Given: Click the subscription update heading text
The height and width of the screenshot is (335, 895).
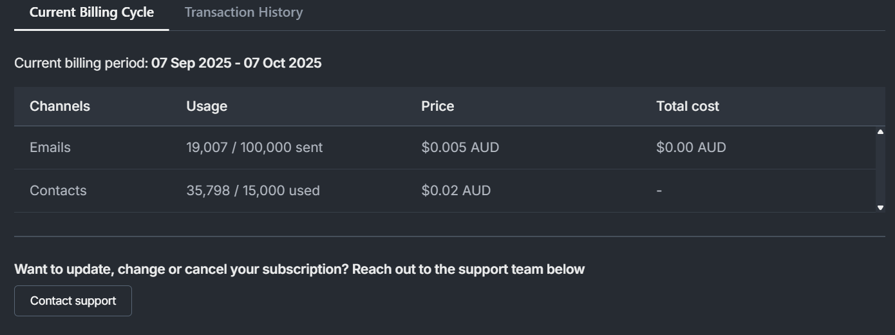Looking at the screenshot, I should [299, 269].
